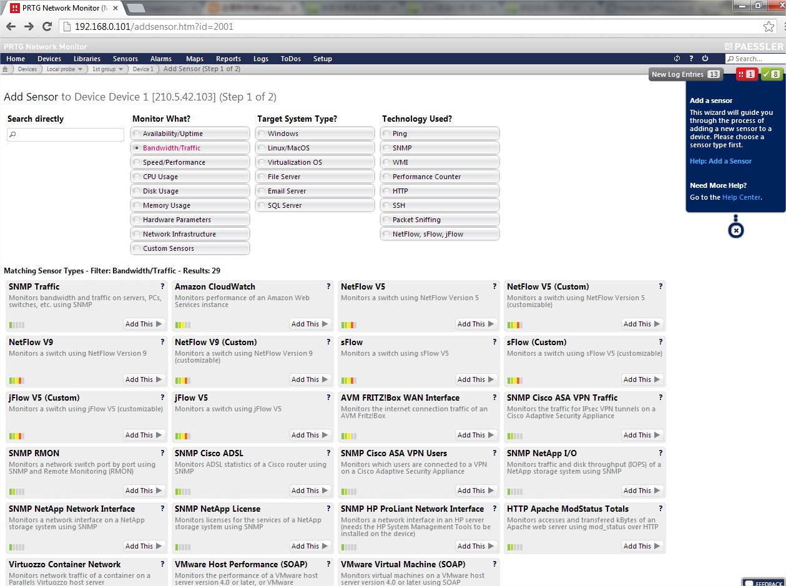Click bookmark star in the address bar
Image resolution: width=786 pixels, height=586 pixels.
(x=769, y=27)
